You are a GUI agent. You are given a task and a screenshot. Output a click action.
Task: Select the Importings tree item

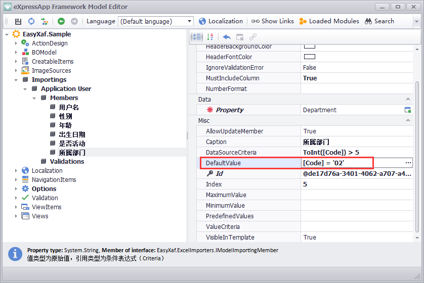(49, 80)
